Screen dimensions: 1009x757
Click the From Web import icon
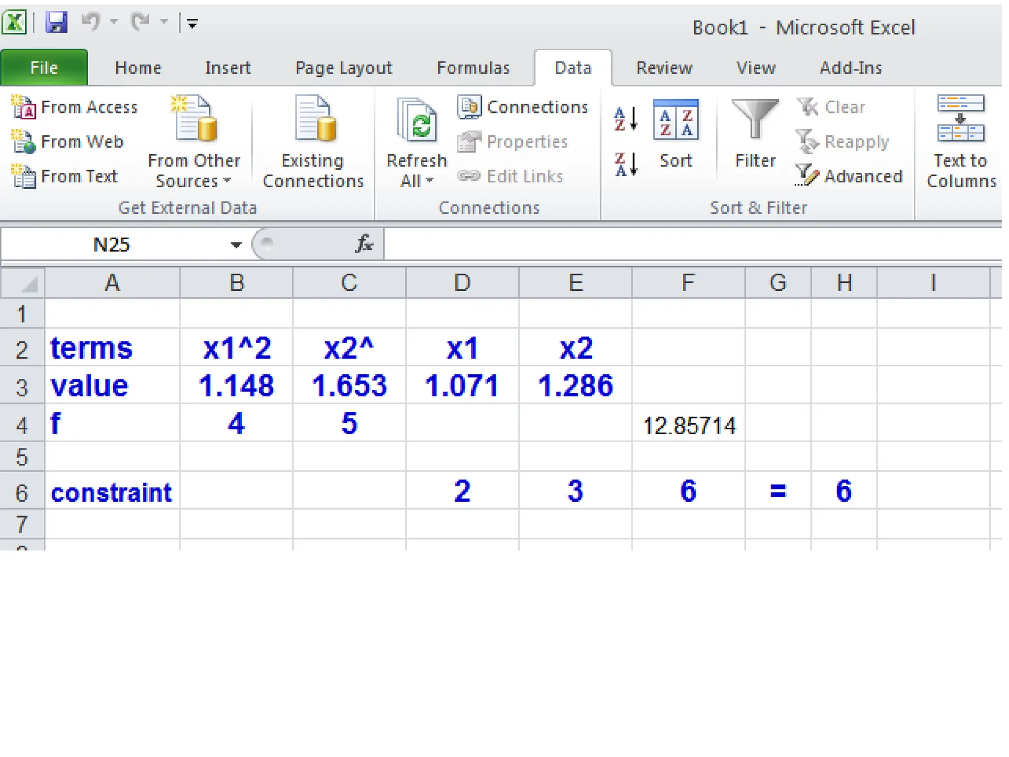24,142
